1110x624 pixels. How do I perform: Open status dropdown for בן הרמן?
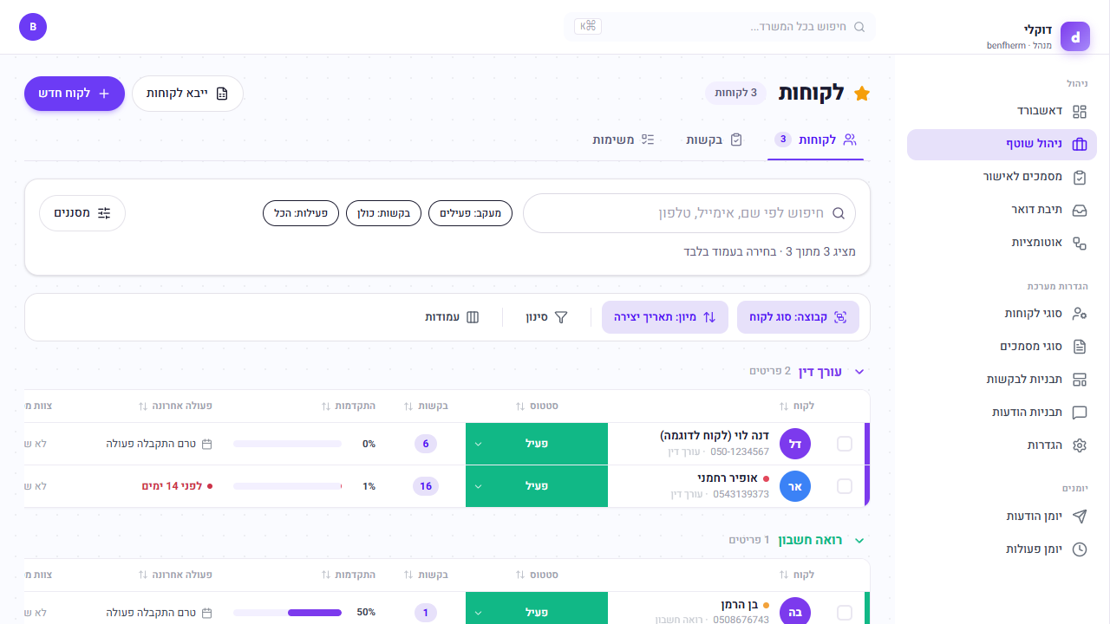(x=537, y=608)
